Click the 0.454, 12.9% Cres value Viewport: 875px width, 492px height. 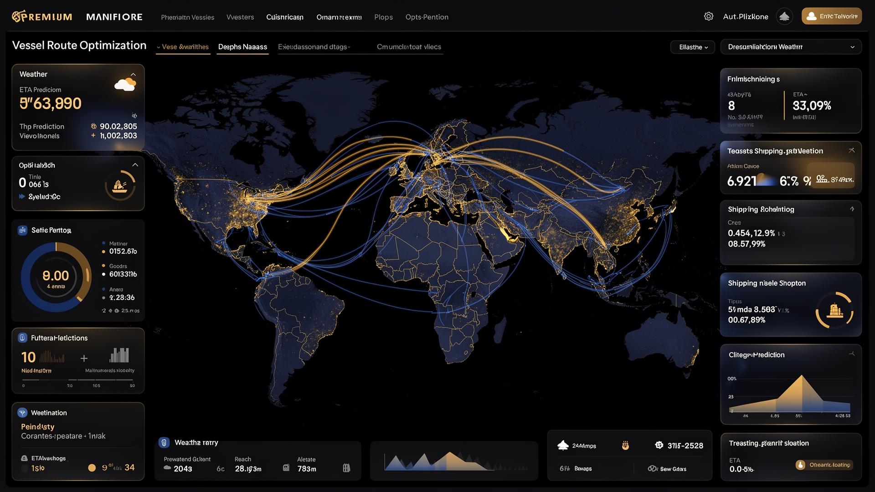[751, 233]
